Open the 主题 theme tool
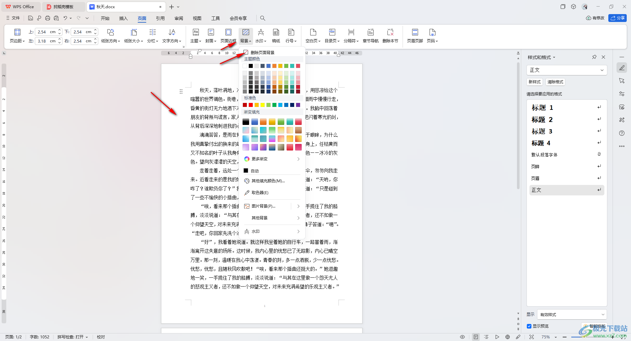The image size is (631, 341). point(196,36)
